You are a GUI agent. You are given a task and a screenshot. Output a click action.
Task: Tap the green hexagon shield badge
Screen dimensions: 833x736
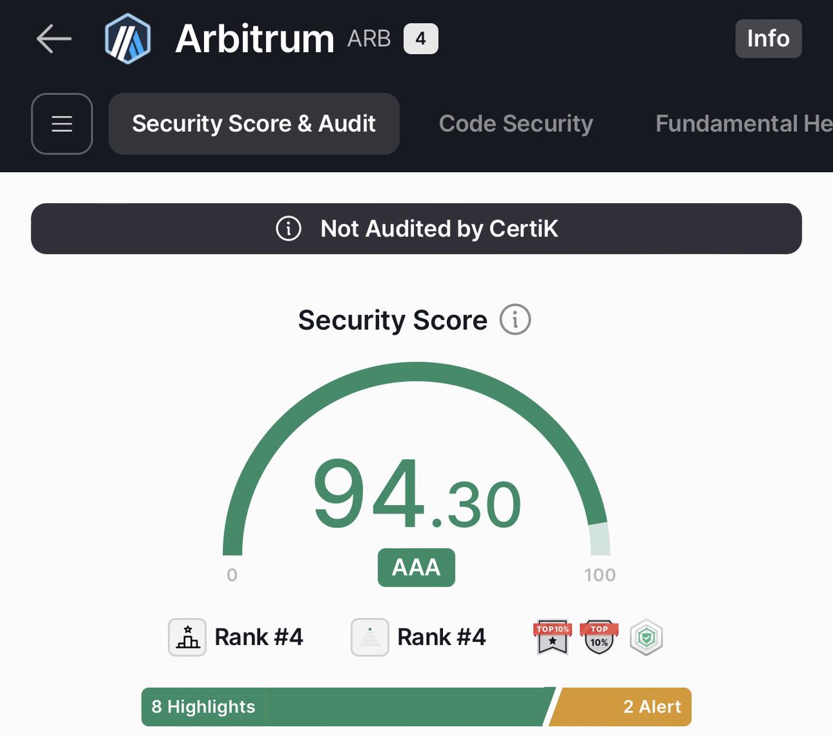646,637
